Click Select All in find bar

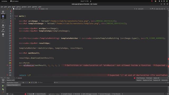click(156, 78)
